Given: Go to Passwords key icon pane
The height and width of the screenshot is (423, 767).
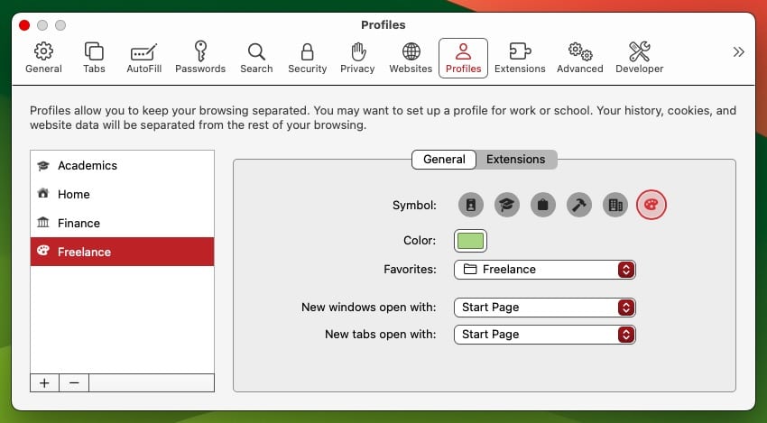Looking at the screenshot, I should (x=200, y=58).
